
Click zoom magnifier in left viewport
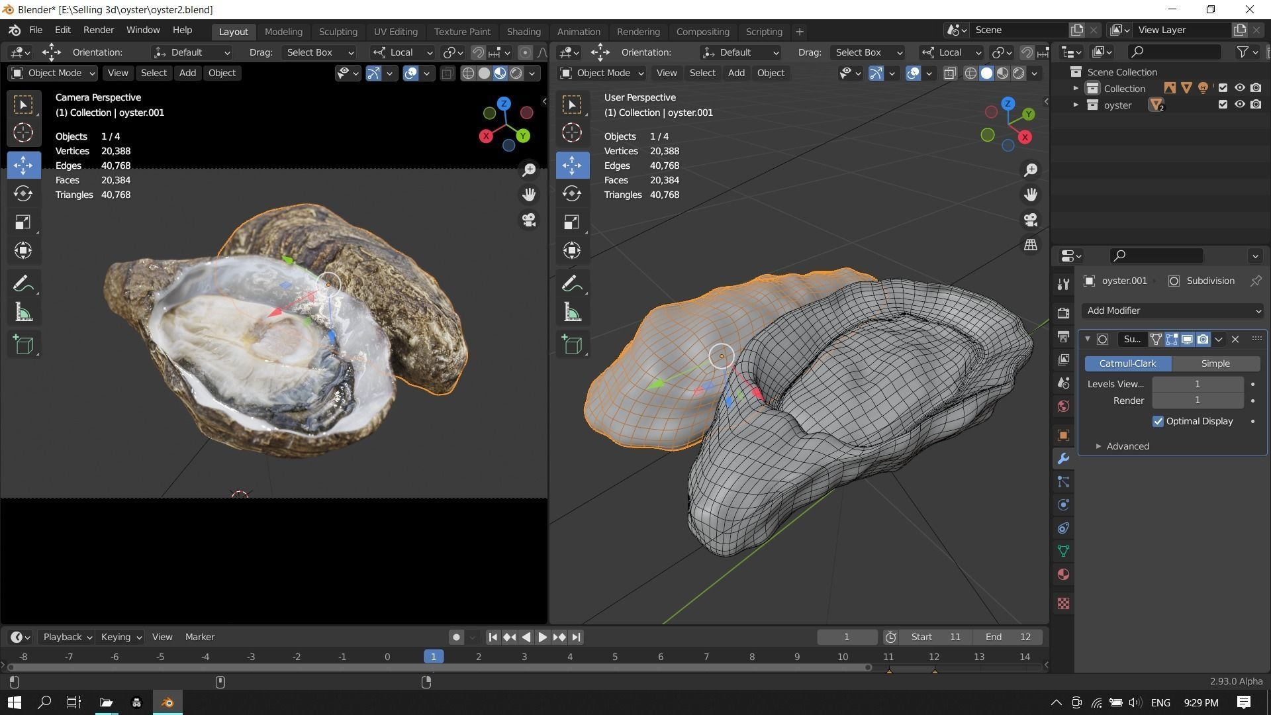pos(529,170)
